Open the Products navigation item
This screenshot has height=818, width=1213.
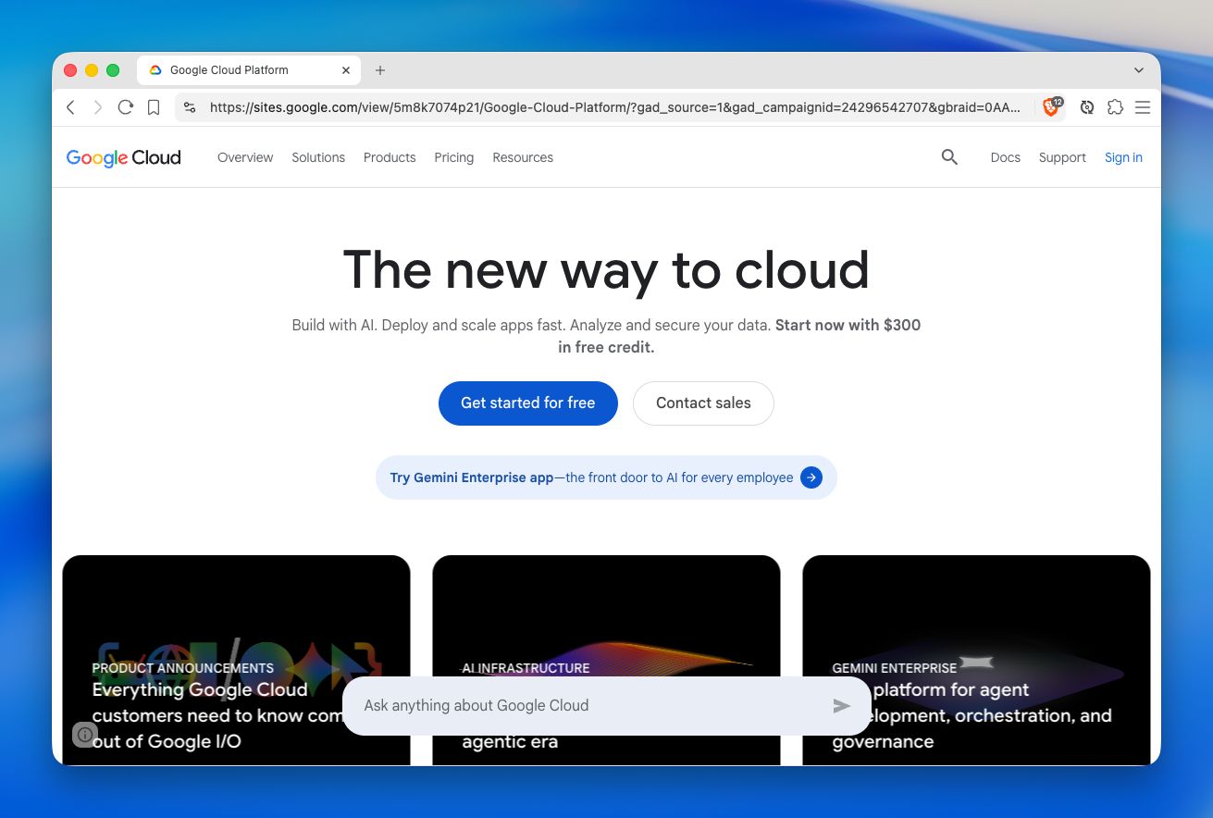pyautogui.click(x=390, y=157)
